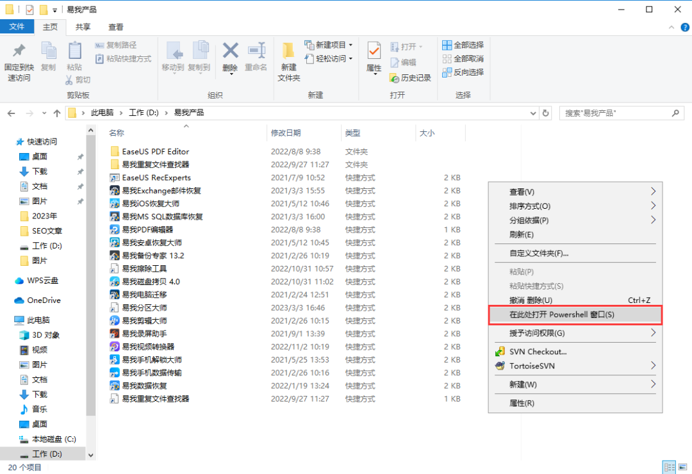This screenshot has height=474, width=692.
Task: Click SVN Checkout icon in context menu
Action: coord(500,352)
